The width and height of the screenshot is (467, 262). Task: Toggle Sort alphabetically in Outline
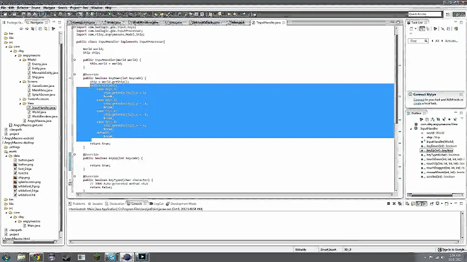pyautogui.click(x=433, y=119)
